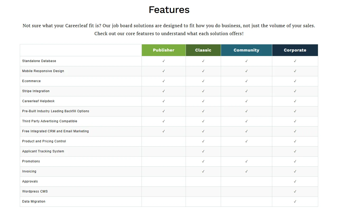
Task: Click the Classic column header
Action: (x=203, y=50)
